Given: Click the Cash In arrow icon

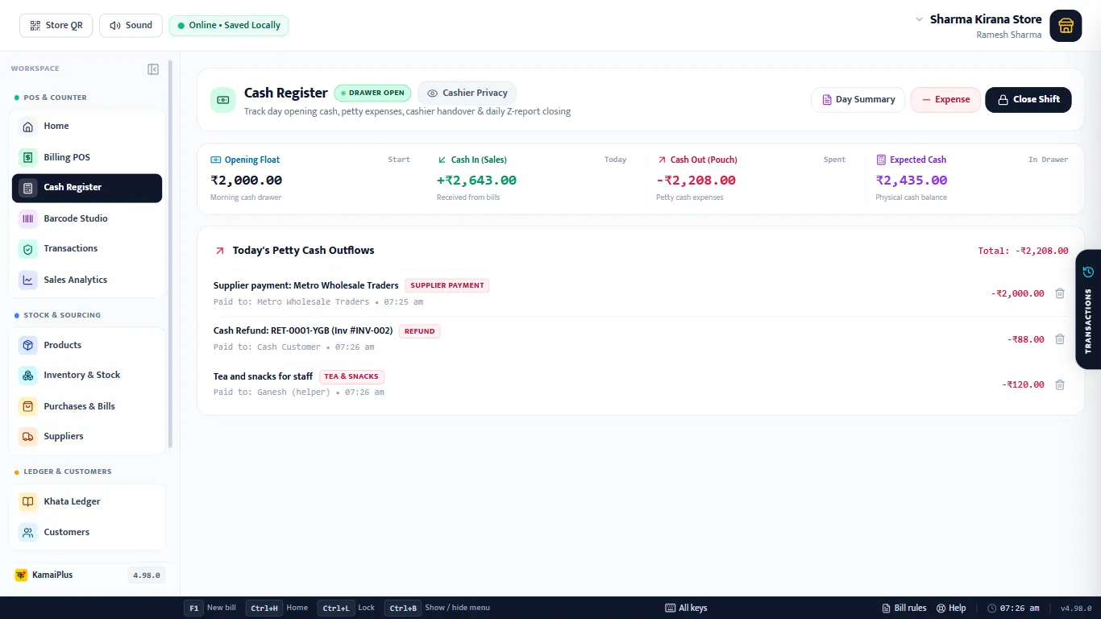Looking at the screenshot, I should (x=442, y=160).
